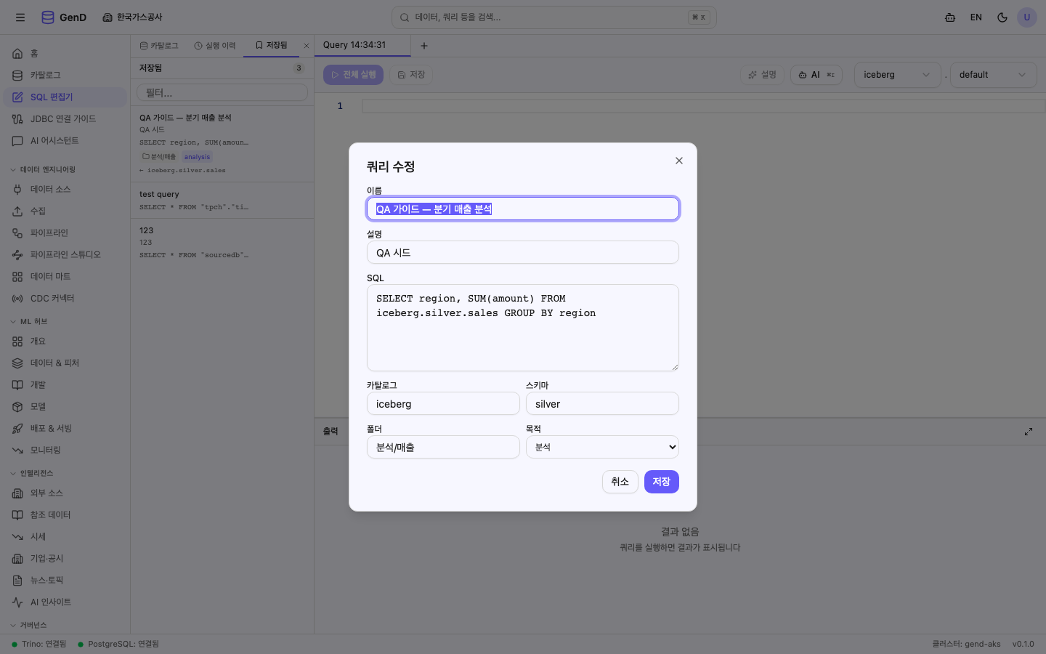Screen dimensions: 1046x654
Task: Open 외부 소스 page
Action: [65, 493]
